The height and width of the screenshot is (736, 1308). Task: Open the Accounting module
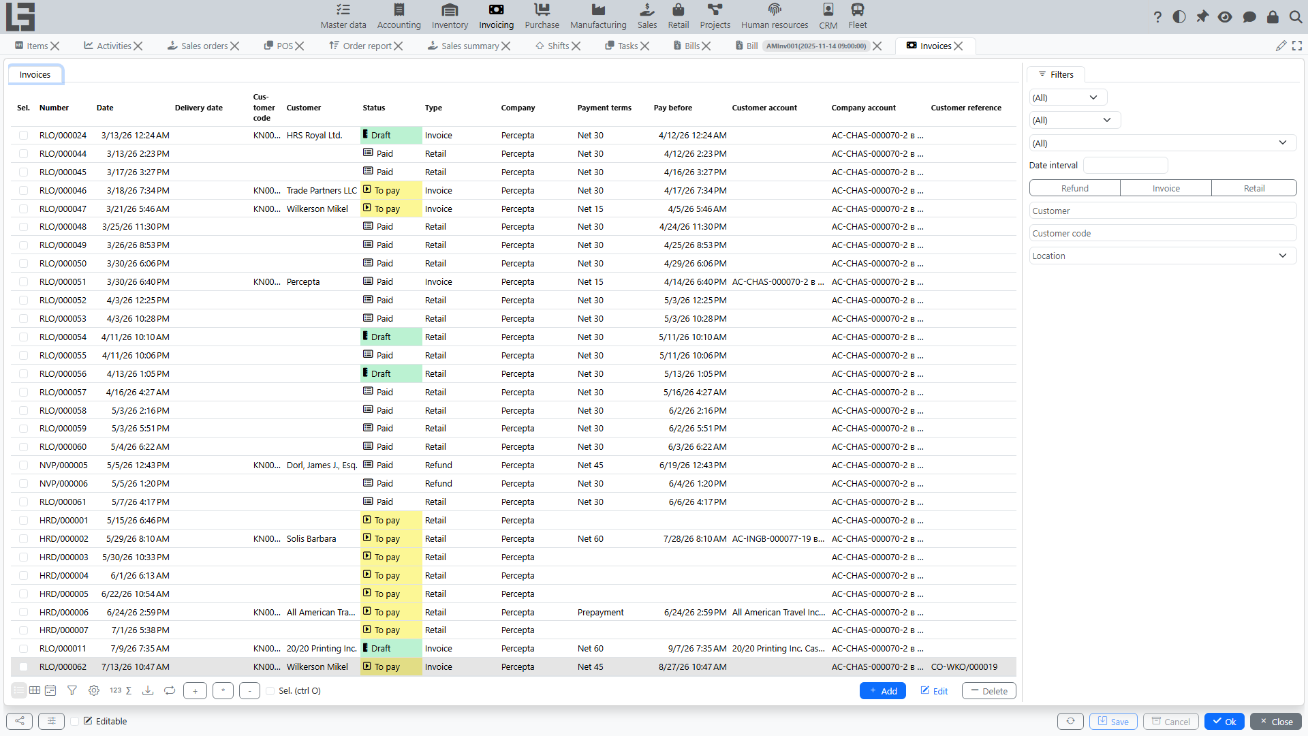(399, 16)
